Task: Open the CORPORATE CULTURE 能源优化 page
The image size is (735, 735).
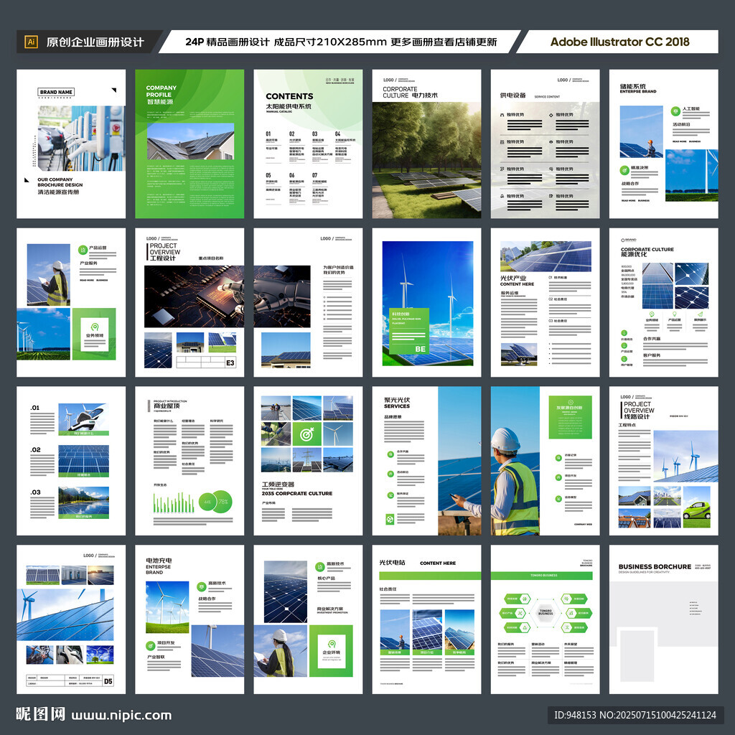Action: [664, 302]
